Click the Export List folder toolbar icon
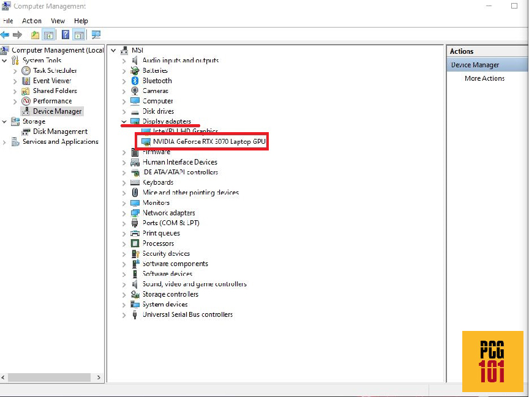The image size is (529, 397). (x=34, y=35)
